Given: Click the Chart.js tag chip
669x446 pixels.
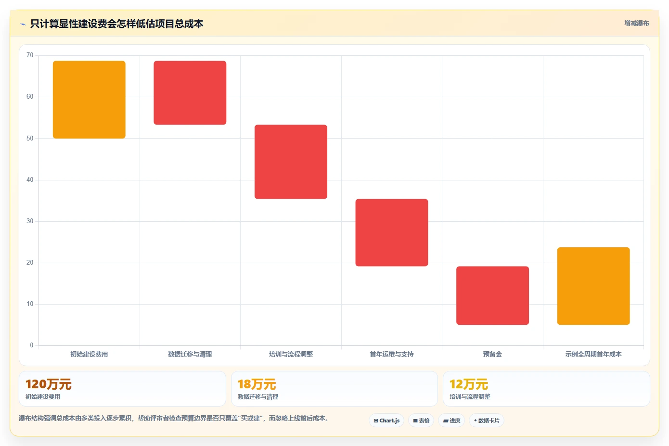Looking at the screenshot, I should tap(386, 421).
